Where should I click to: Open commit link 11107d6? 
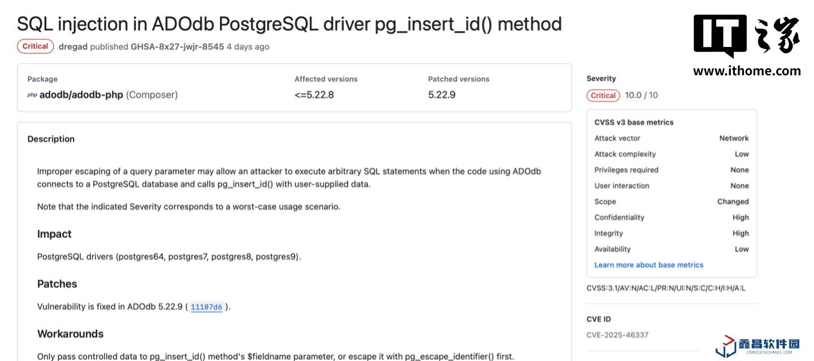click(x=206, y=307)
